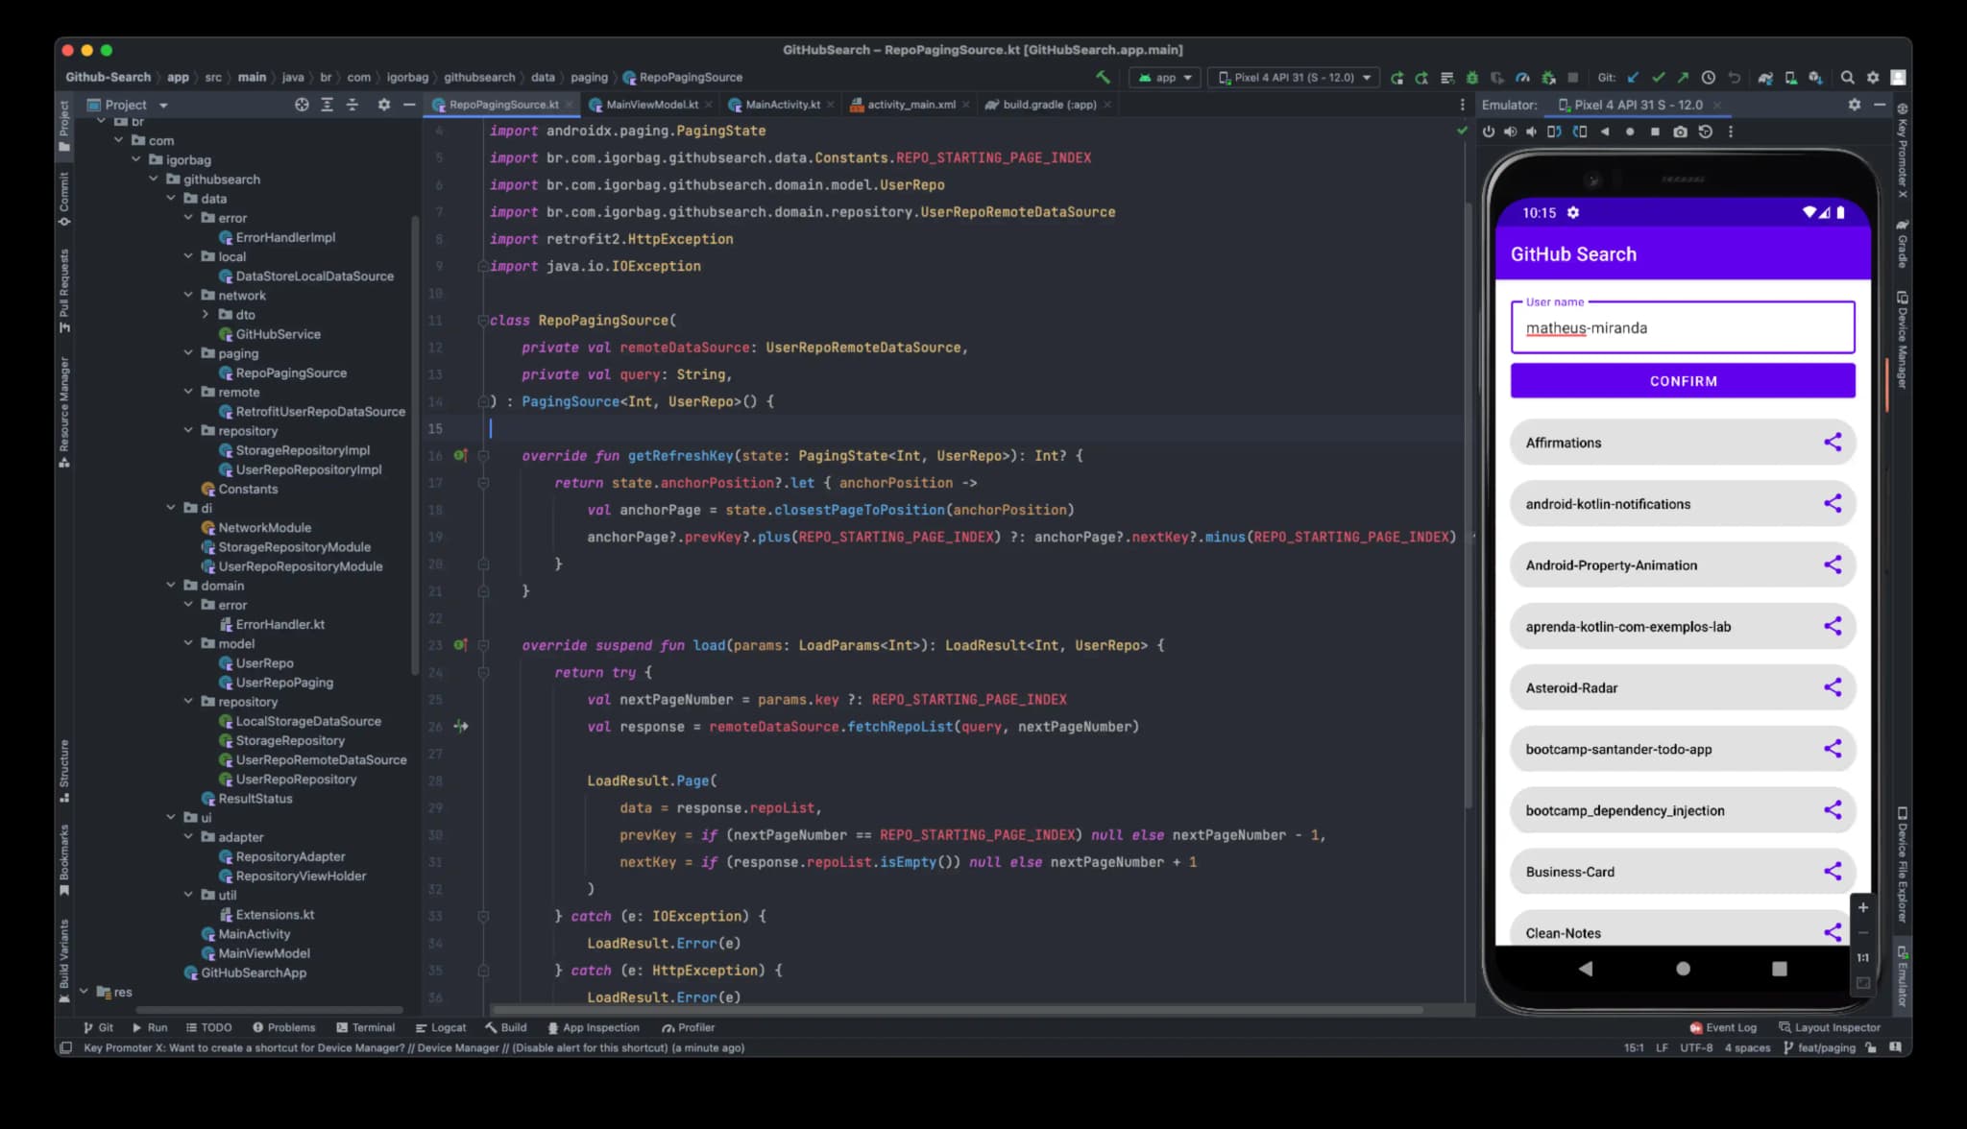
Task: Click the share icon next to Affirmations
Action: 1832,442
